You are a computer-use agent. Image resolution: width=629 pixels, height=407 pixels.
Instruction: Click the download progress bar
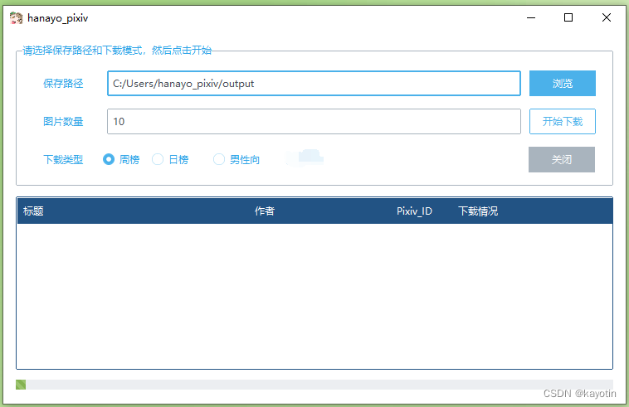pos(314,385)
